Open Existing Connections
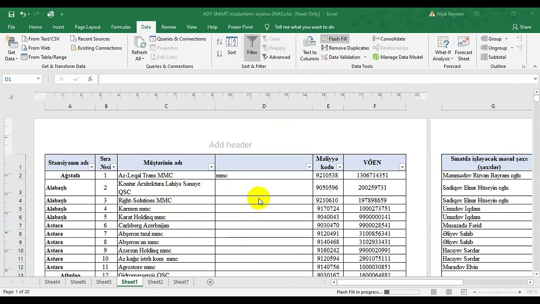The image size is (540, 304). coord(96,48)
